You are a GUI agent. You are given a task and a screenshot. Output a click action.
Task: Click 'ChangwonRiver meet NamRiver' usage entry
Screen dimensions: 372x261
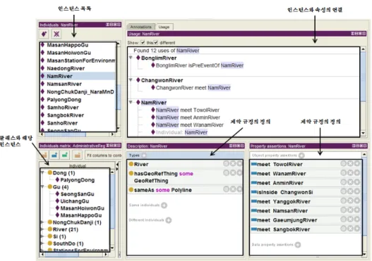click(x=193, y=88)
